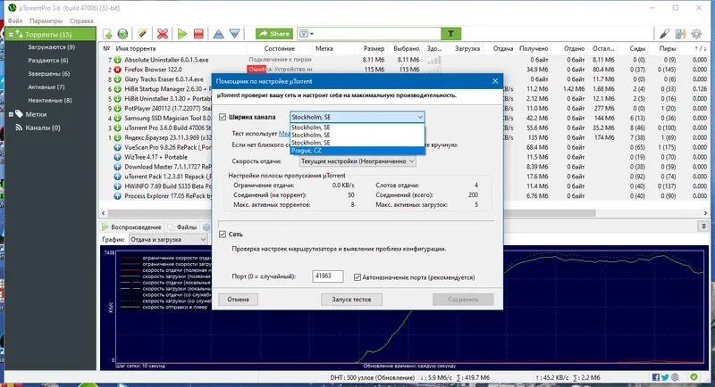
Task: Click the Отмена button
Action: pos(238,300)
